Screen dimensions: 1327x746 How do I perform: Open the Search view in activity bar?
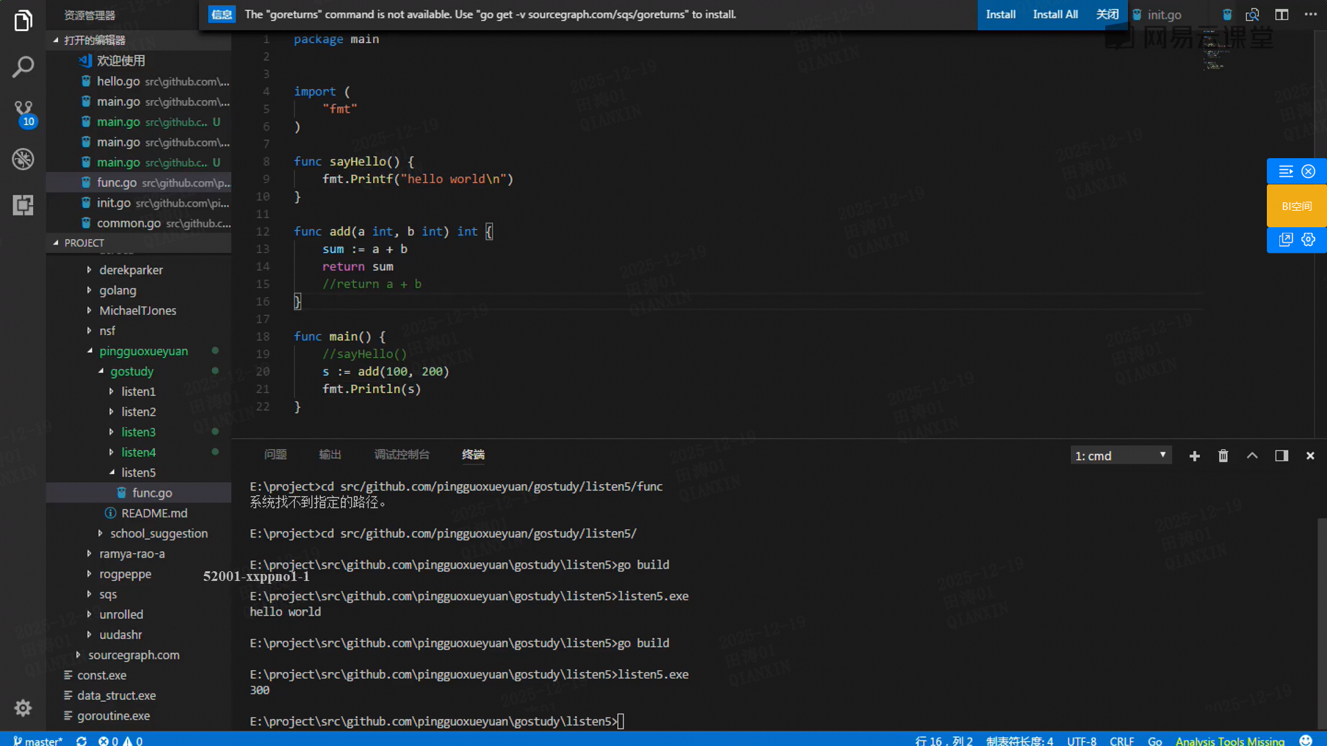[x=23, y=67]
